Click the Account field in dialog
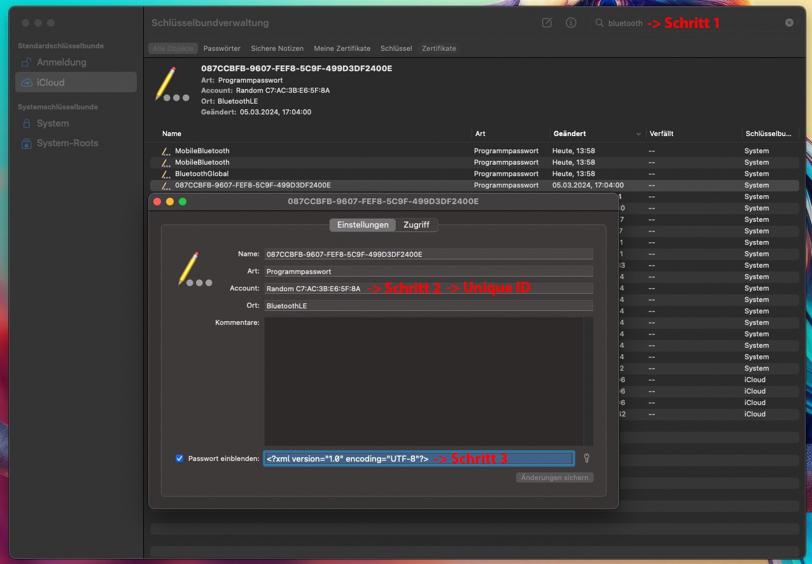 428,289
